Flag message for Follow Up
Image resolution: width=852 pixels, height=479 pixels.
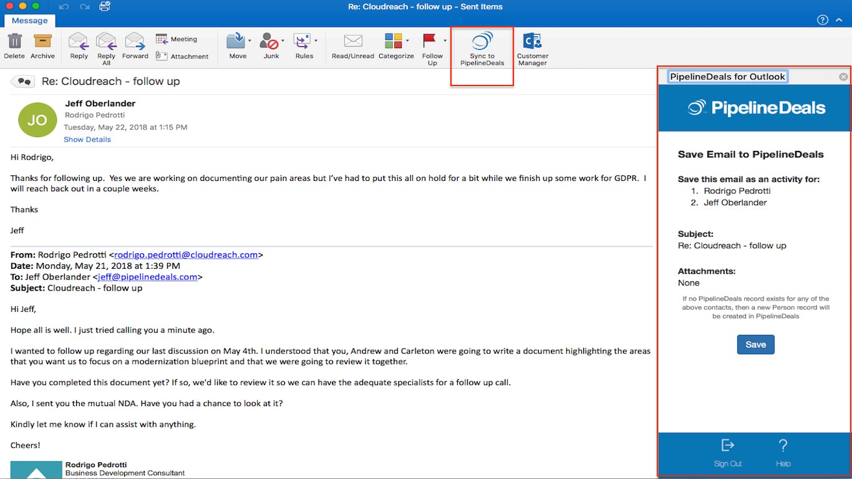coord(430,41)
